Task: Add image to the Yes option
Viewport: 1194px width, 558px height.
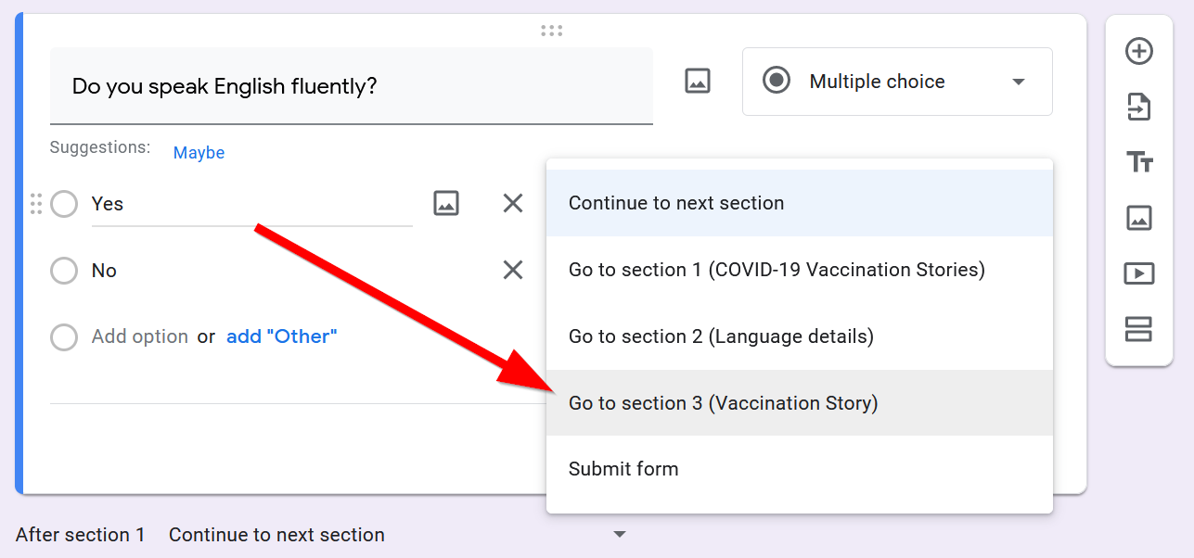Action: [x=446, y=203]
